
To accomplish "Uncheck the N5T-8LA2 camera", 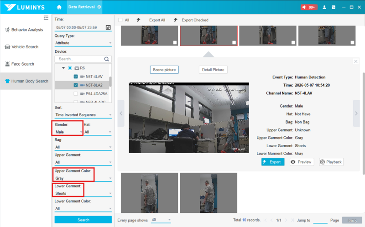I will [x=76, y=85].
